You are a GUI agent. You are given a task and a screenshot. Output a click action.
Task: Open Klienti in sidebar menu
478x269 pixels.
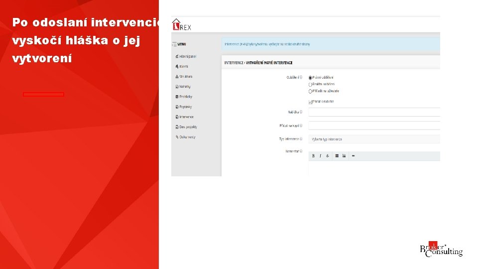(x=182, y=66)
